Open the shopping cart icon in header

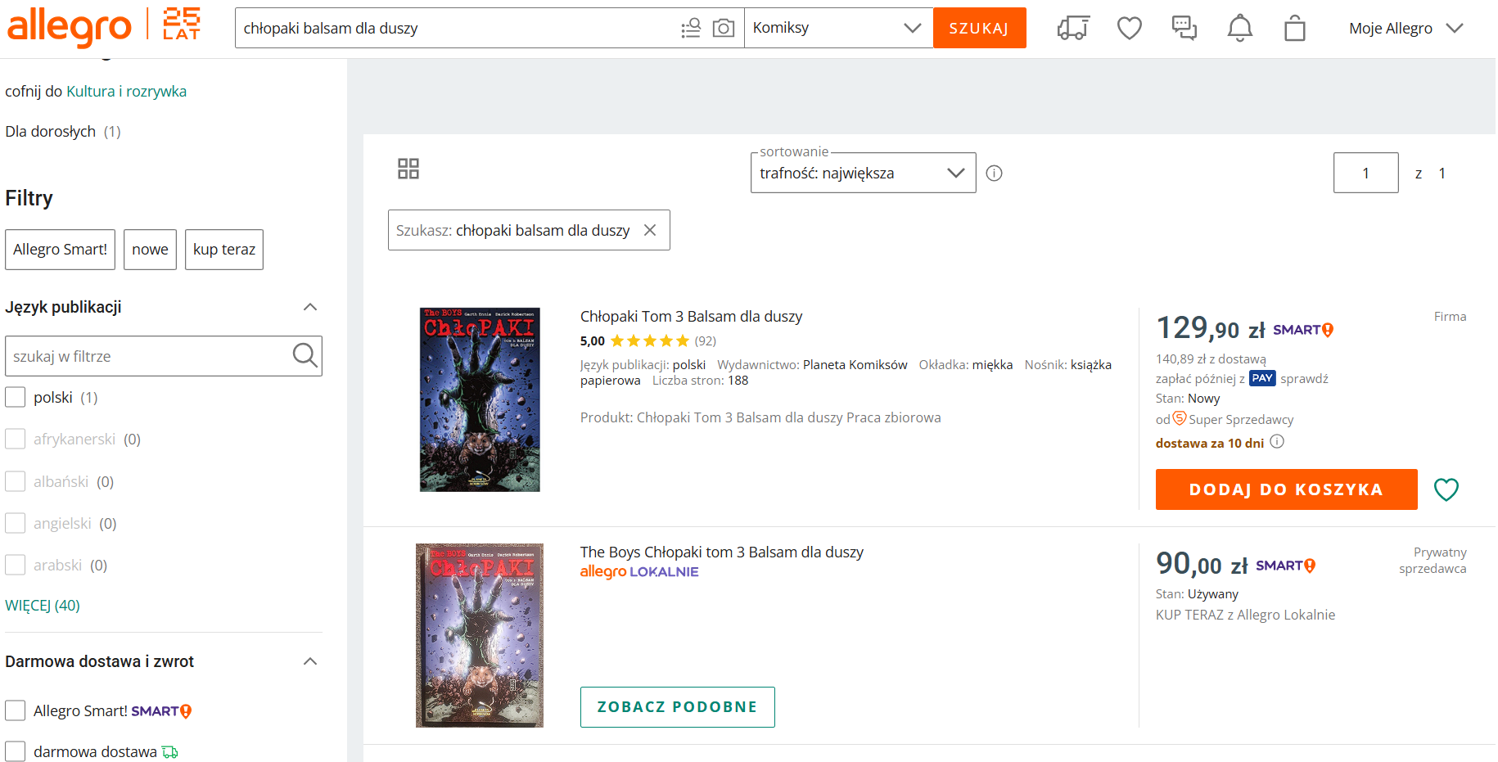point(1294,29)
